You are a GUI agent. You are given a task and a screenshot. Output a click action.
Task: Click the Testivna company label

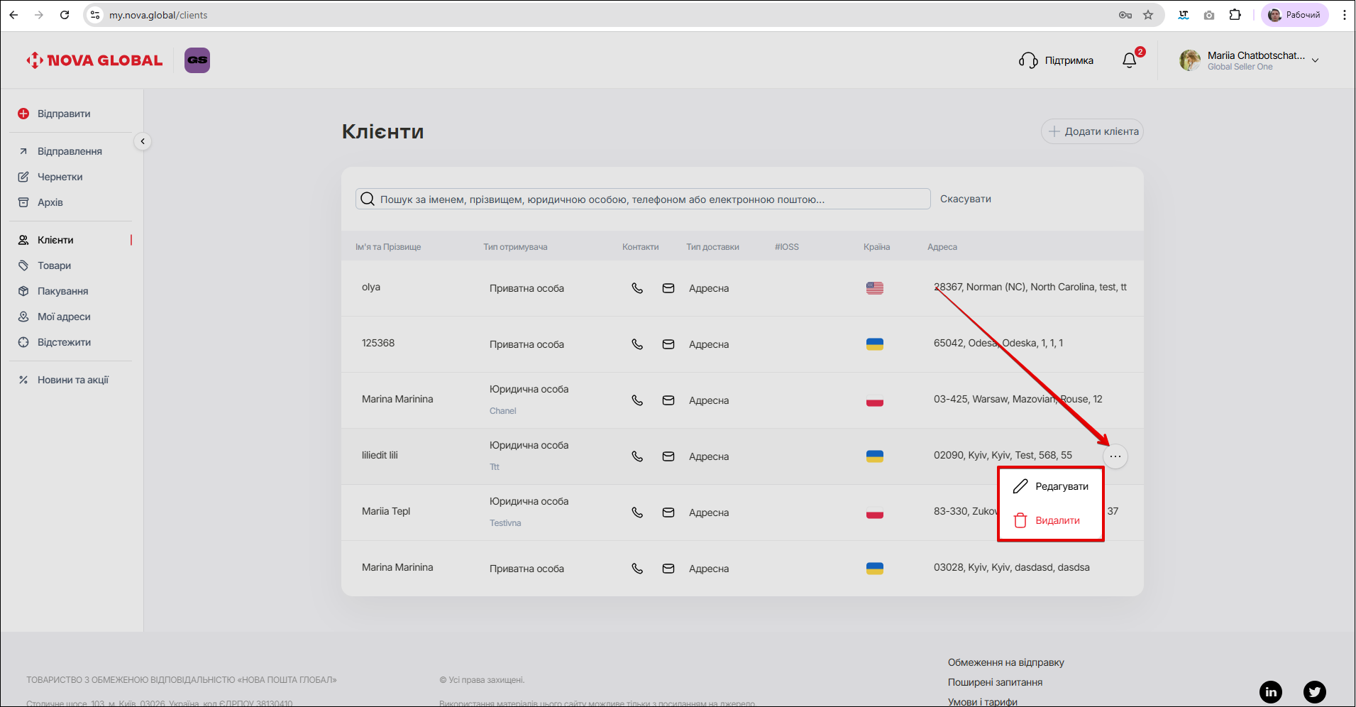(505, 523)
